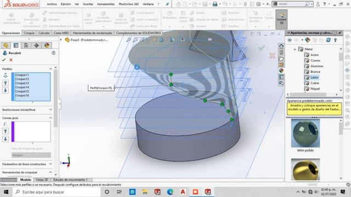The image size is (351, 197).
Task: Open Task View on the taskbar
Action: coord(120,192)
